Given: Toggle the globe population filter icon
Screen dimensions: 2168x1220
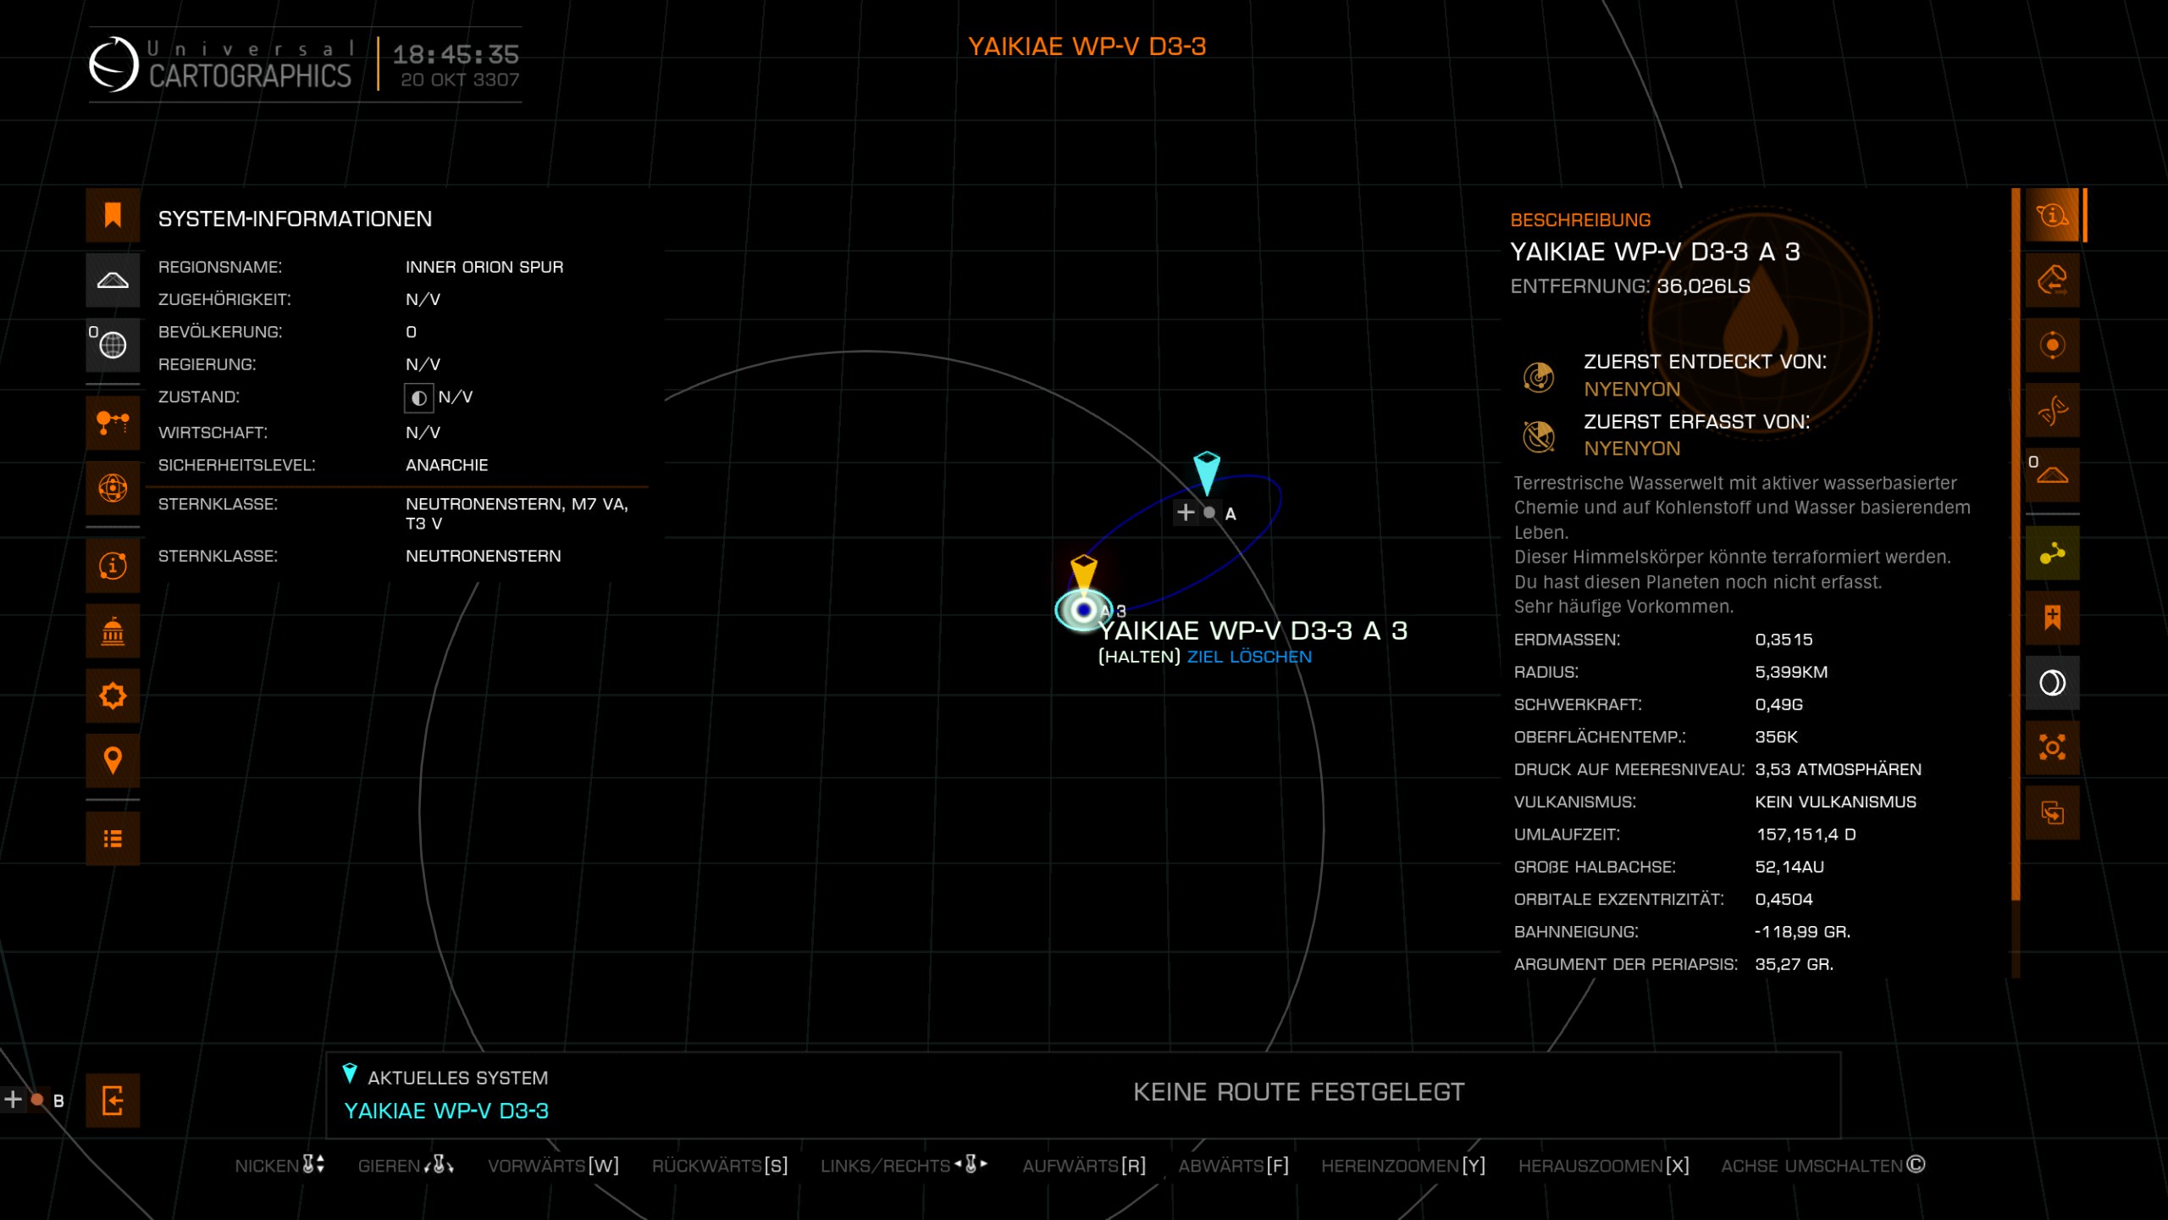Looking at the screenshot, I should tap(113, 345).
